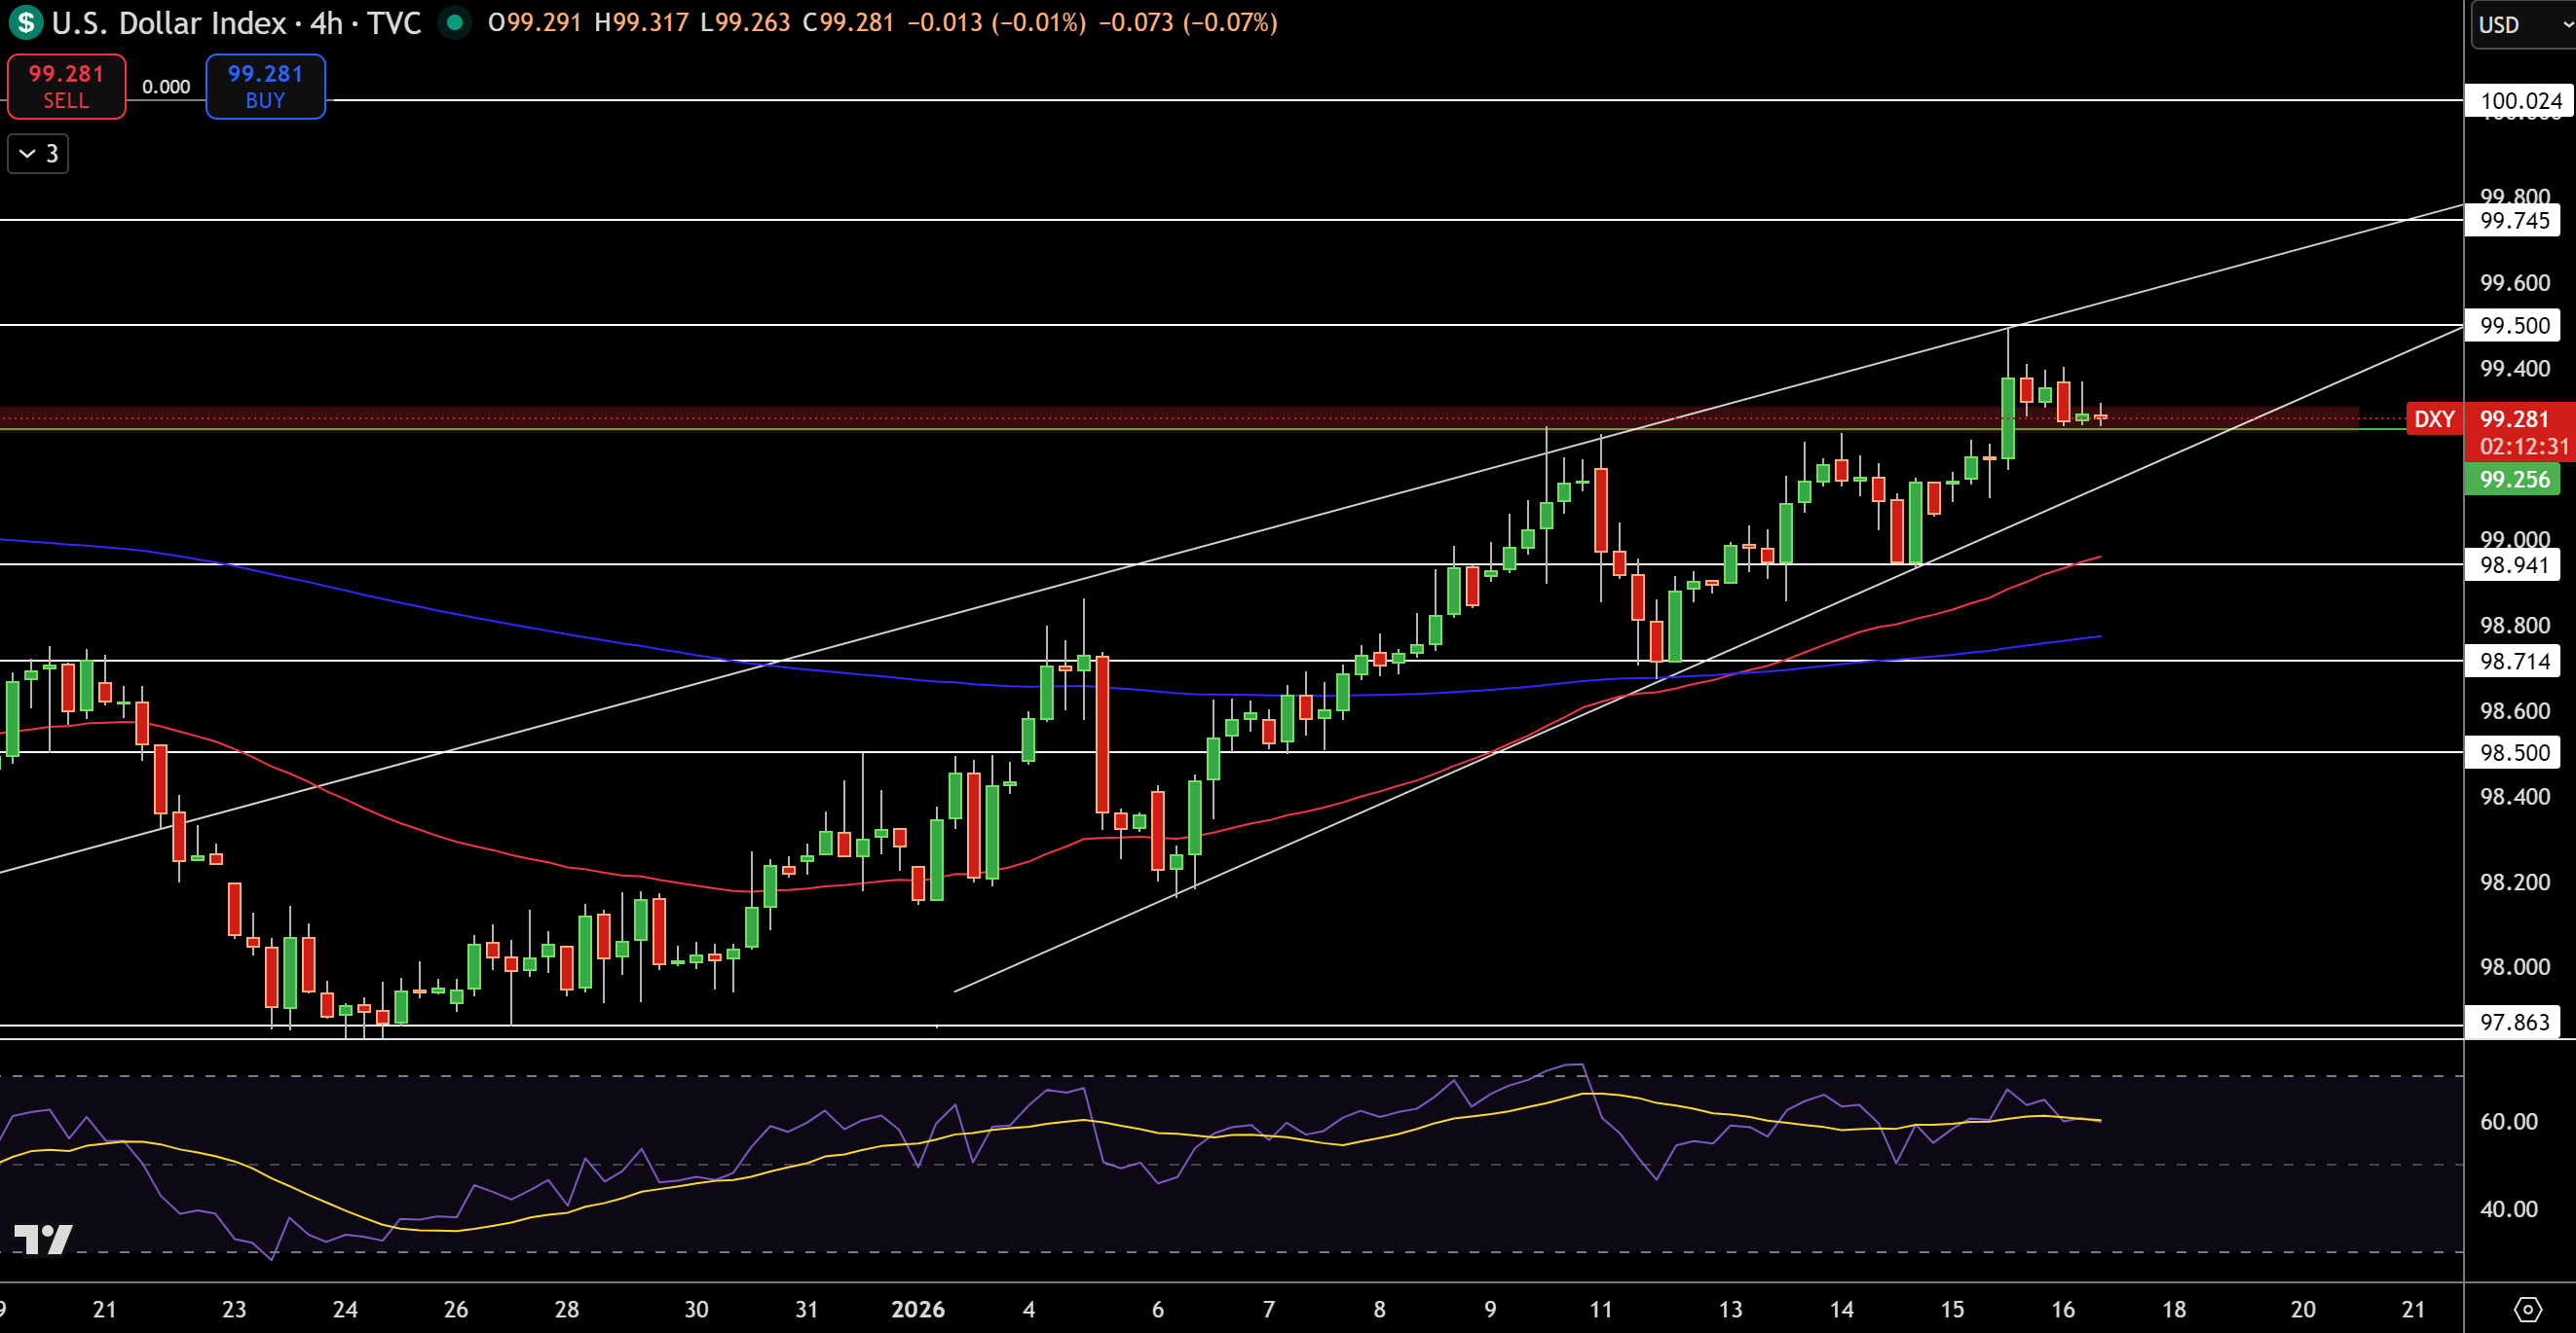Select the 98.714 horizontal line price label
The width and height of the screenshot is (2576, 1333).
click(2514, 662)
